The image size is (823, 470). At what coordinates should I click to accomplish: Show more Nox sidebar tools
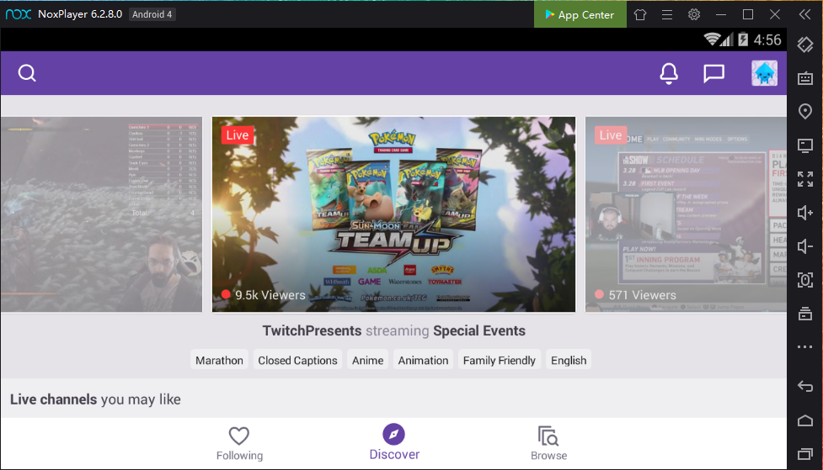(x=804, y=347)
